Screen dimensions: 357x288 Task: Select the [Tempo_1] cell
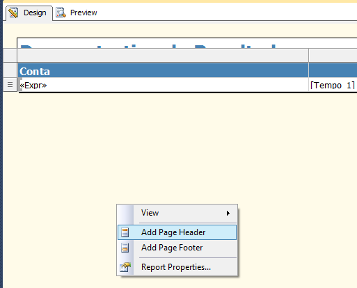click(x=333, y=85)
